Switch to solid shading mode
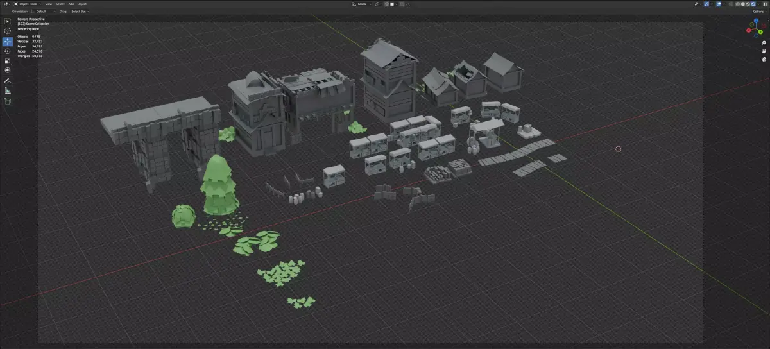This screenshot has width=770, height=349. [x=743, y=4]
